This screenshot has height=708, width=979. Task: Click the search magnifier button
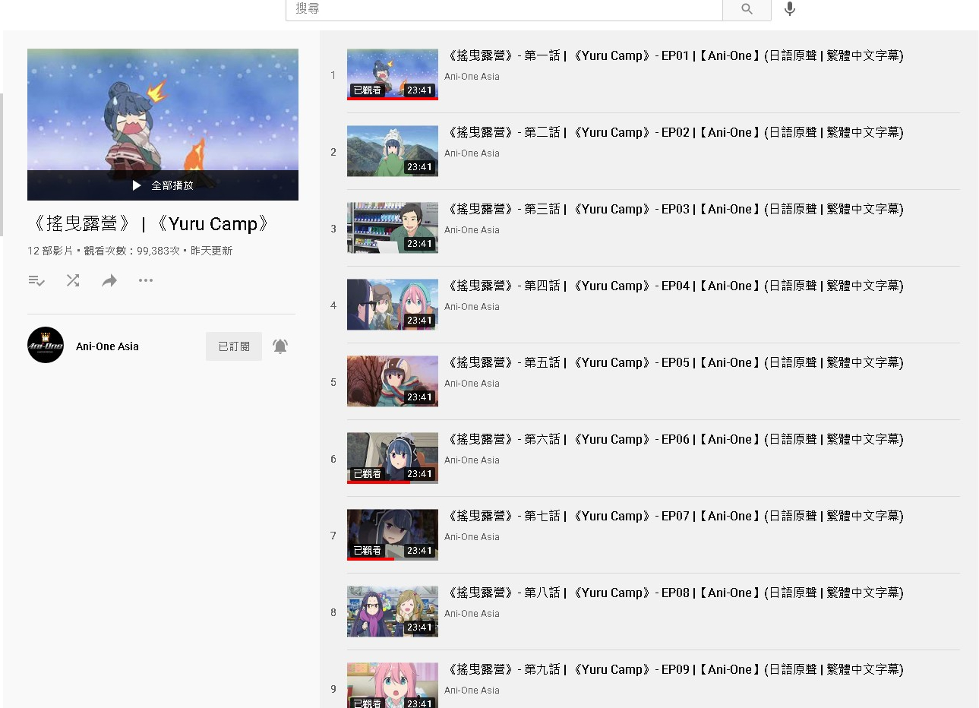[747, 9]
